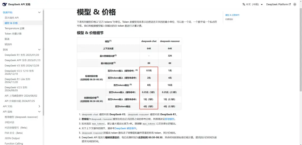302x145 pixels.
Task: Open Function Calling guide
Action: (x=14, y=143)
